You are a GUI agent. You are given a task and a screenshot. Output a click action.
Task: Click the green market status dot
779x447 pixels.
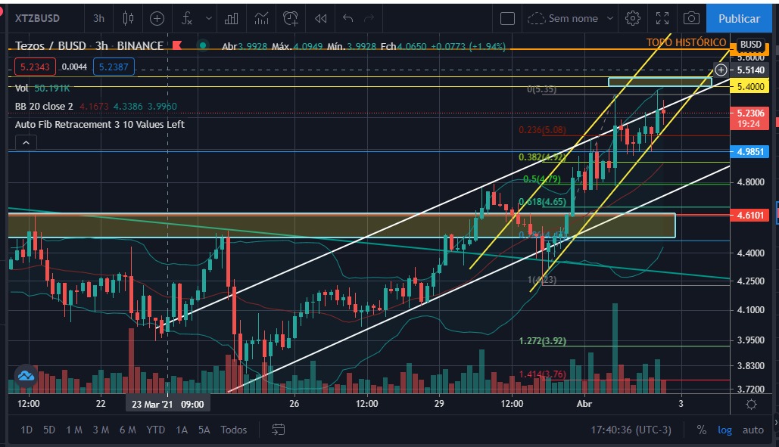(202, 45)
